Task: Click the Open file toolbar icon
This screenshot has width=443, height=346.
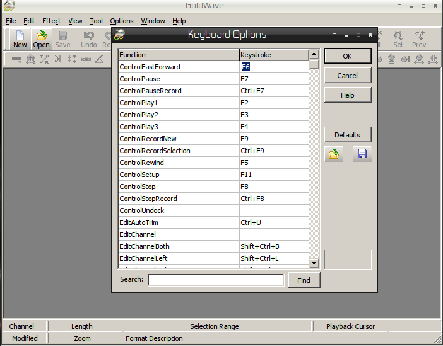Action: [41, 39]
